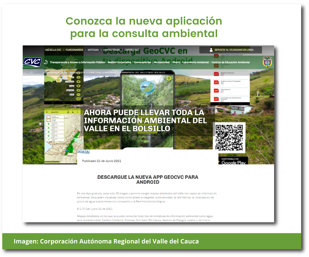Toggle the Cuenca La Paila legend checkbox
309x257 pixels.
[x=48, y=120]
